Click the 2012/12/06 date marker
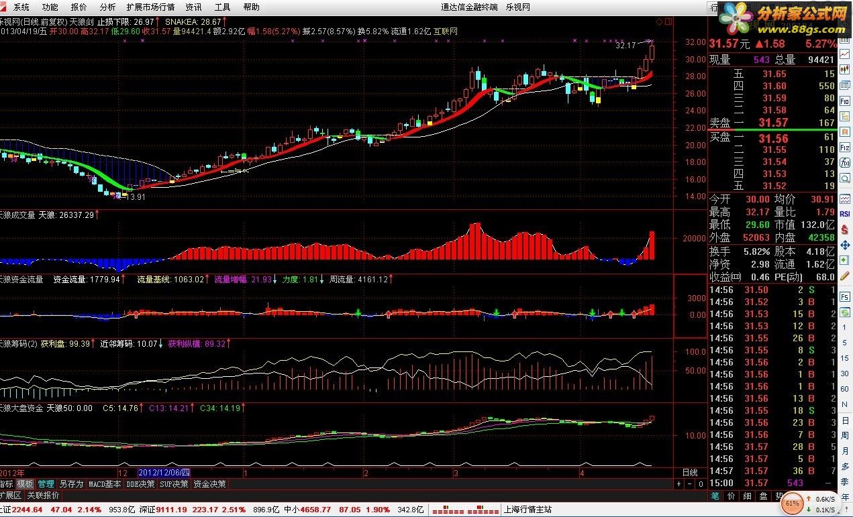853x517 pixels. coord(164,472)
